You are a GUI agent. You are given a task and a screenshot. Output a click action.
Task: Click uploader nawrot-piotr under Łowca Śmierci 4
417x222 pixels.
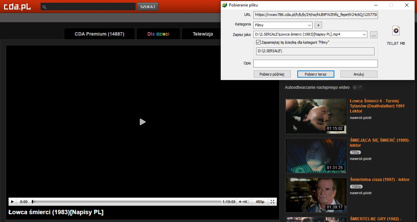[x=361, y=118]
